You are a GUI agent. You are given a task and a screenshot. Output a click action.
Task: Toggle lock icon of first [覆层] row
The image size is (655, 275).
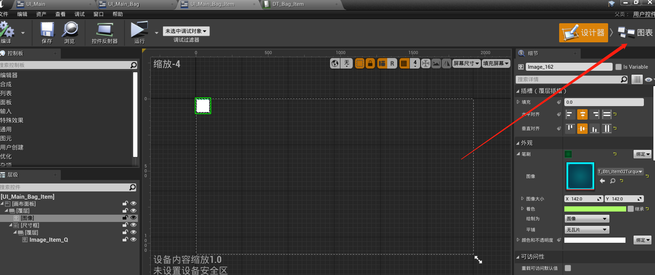(x=125, y=210)
